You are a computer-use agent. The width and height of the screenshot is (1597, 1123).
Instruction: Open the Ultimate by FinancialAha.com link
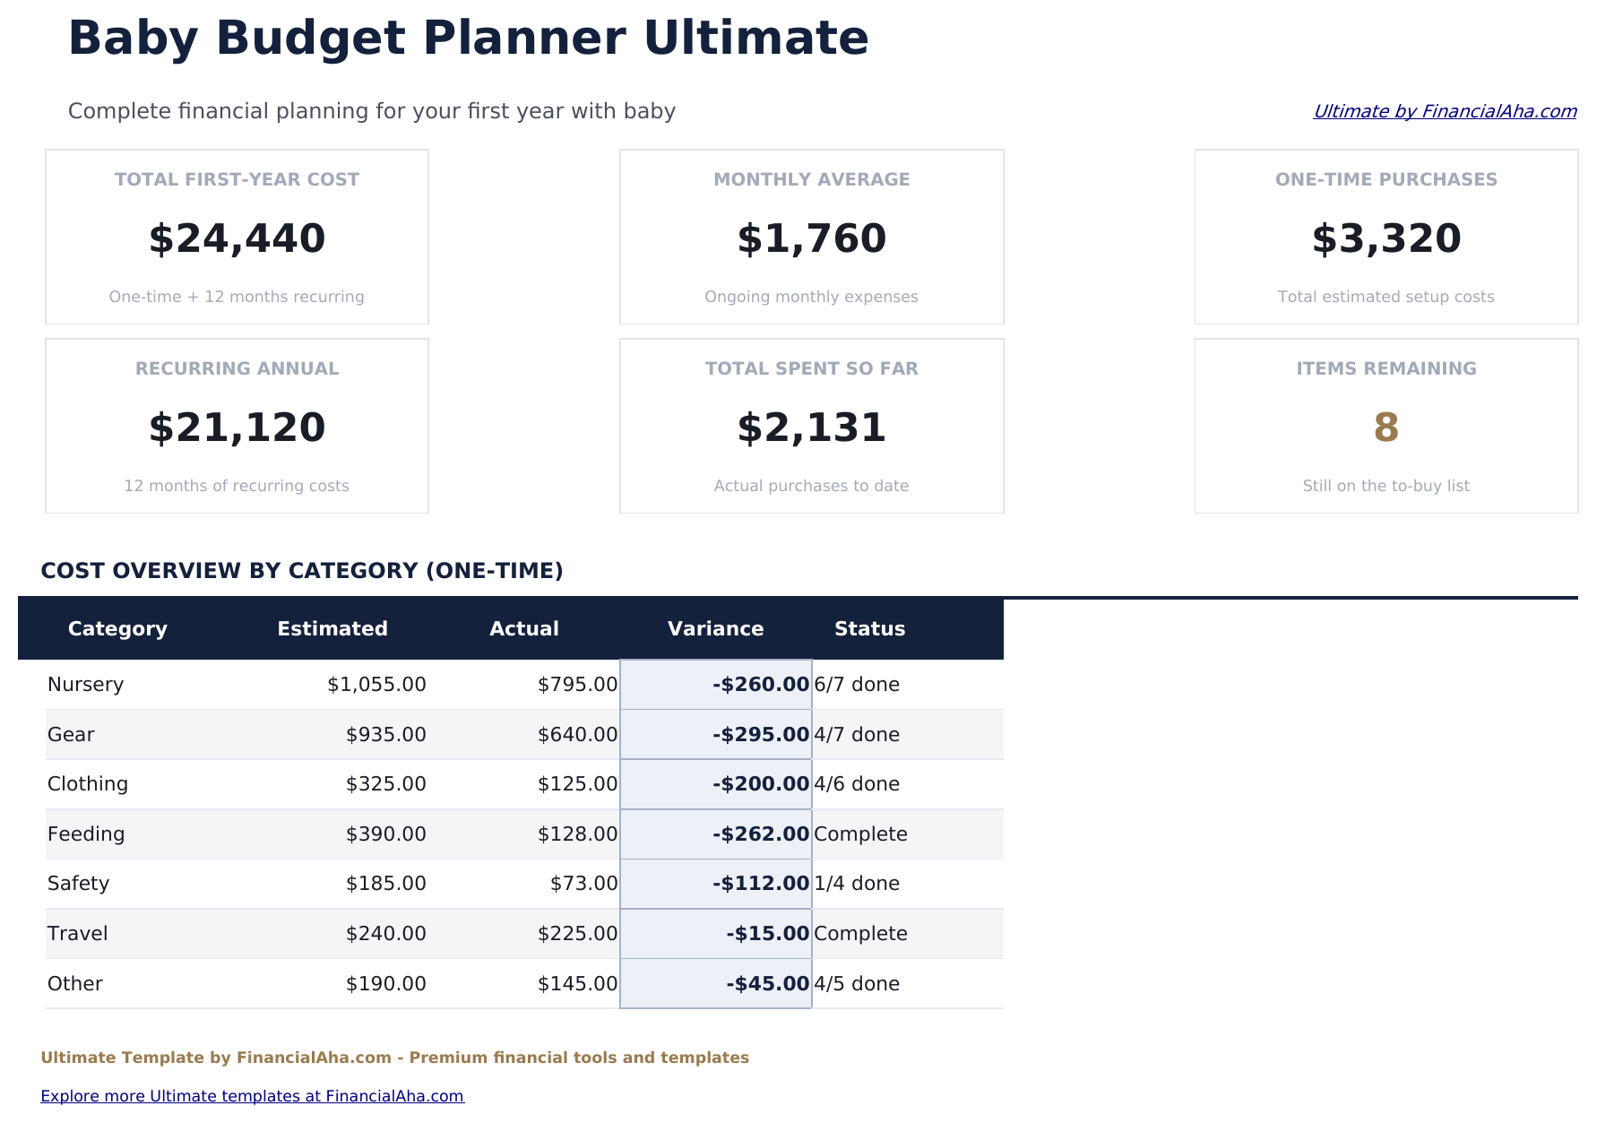click(x=1445, y=111)
